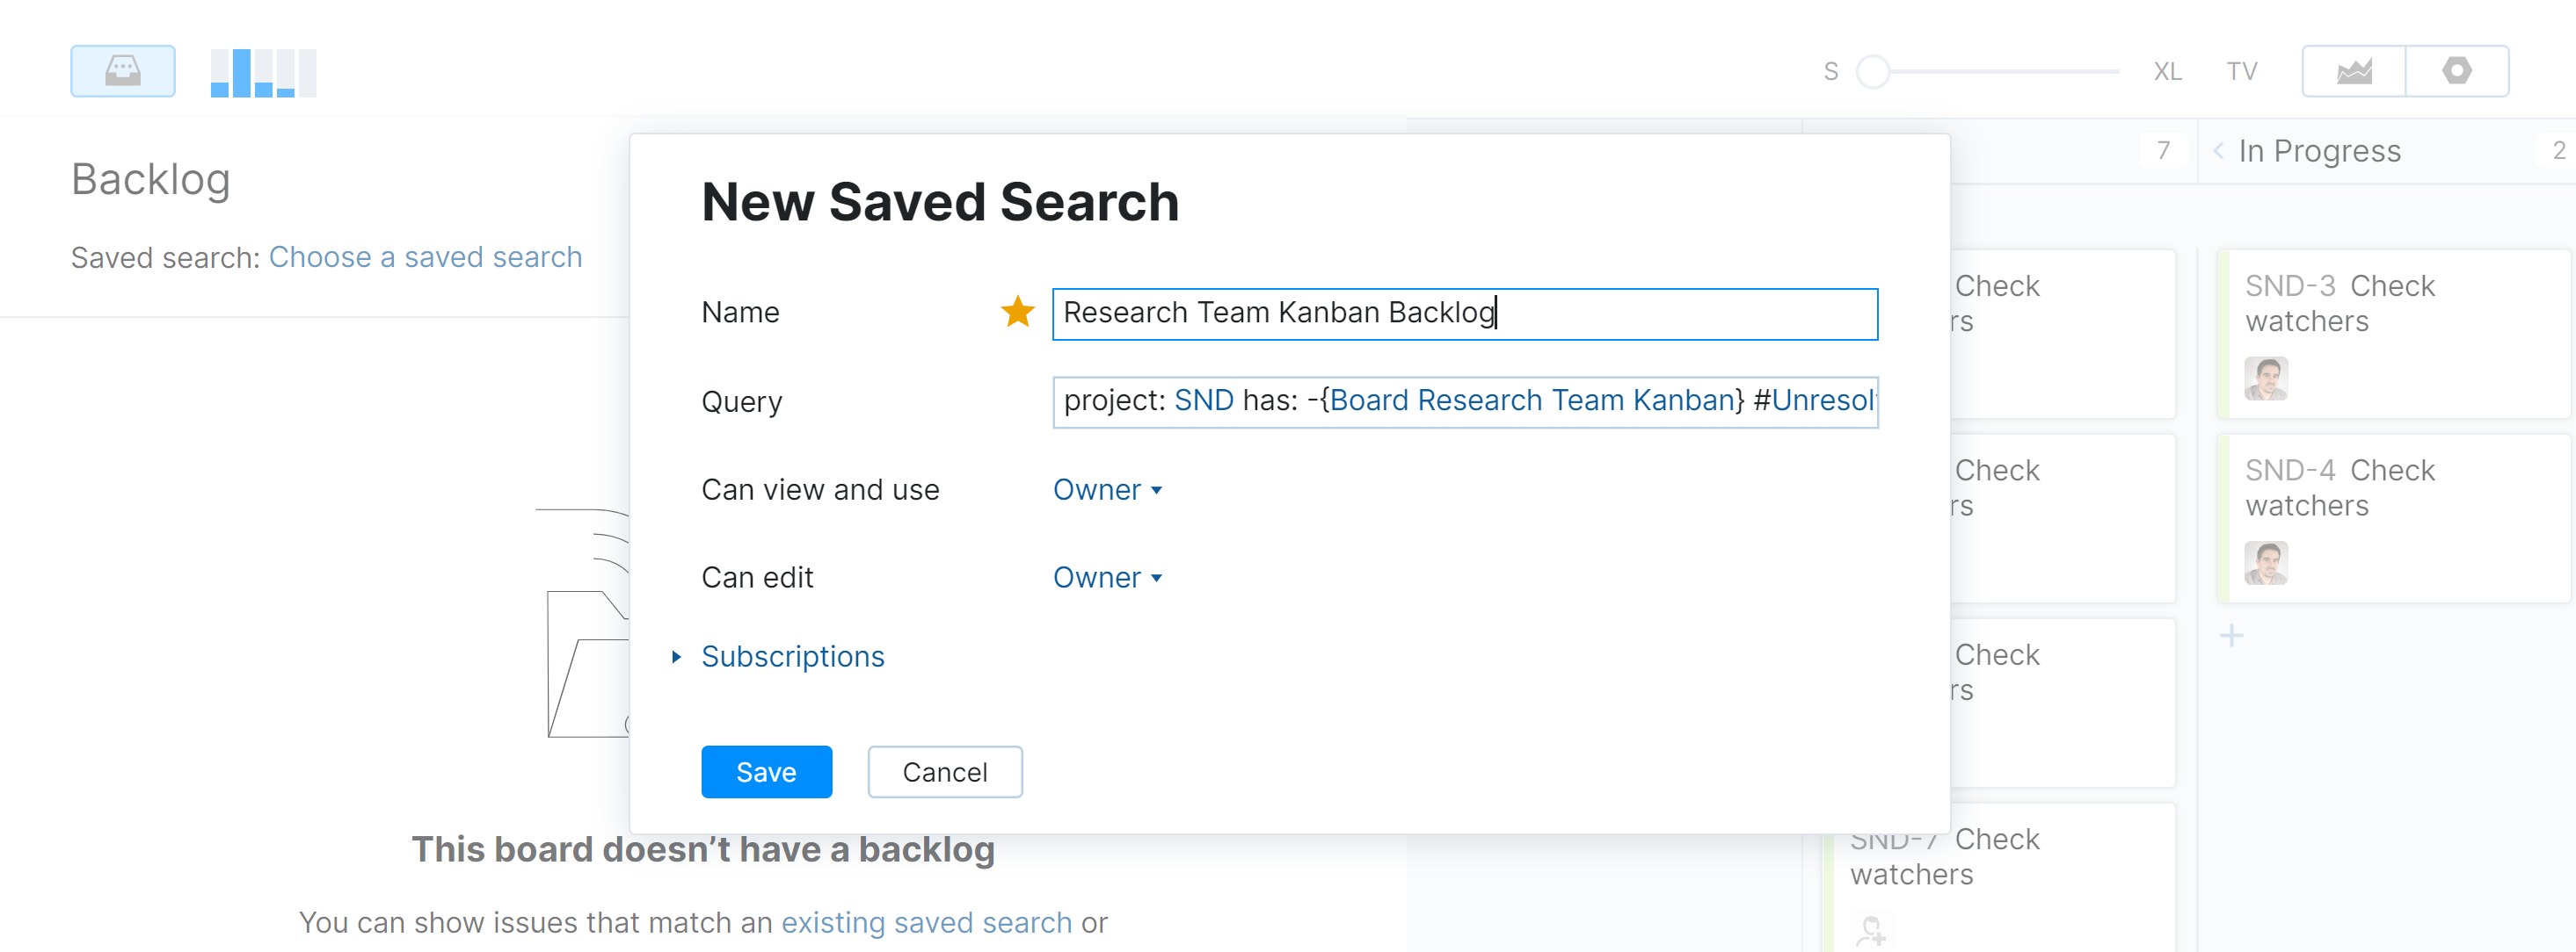Open the burndown chart report icon
The height and width of the screenshot is (952, 2576).
click(x=2356, y=71)
